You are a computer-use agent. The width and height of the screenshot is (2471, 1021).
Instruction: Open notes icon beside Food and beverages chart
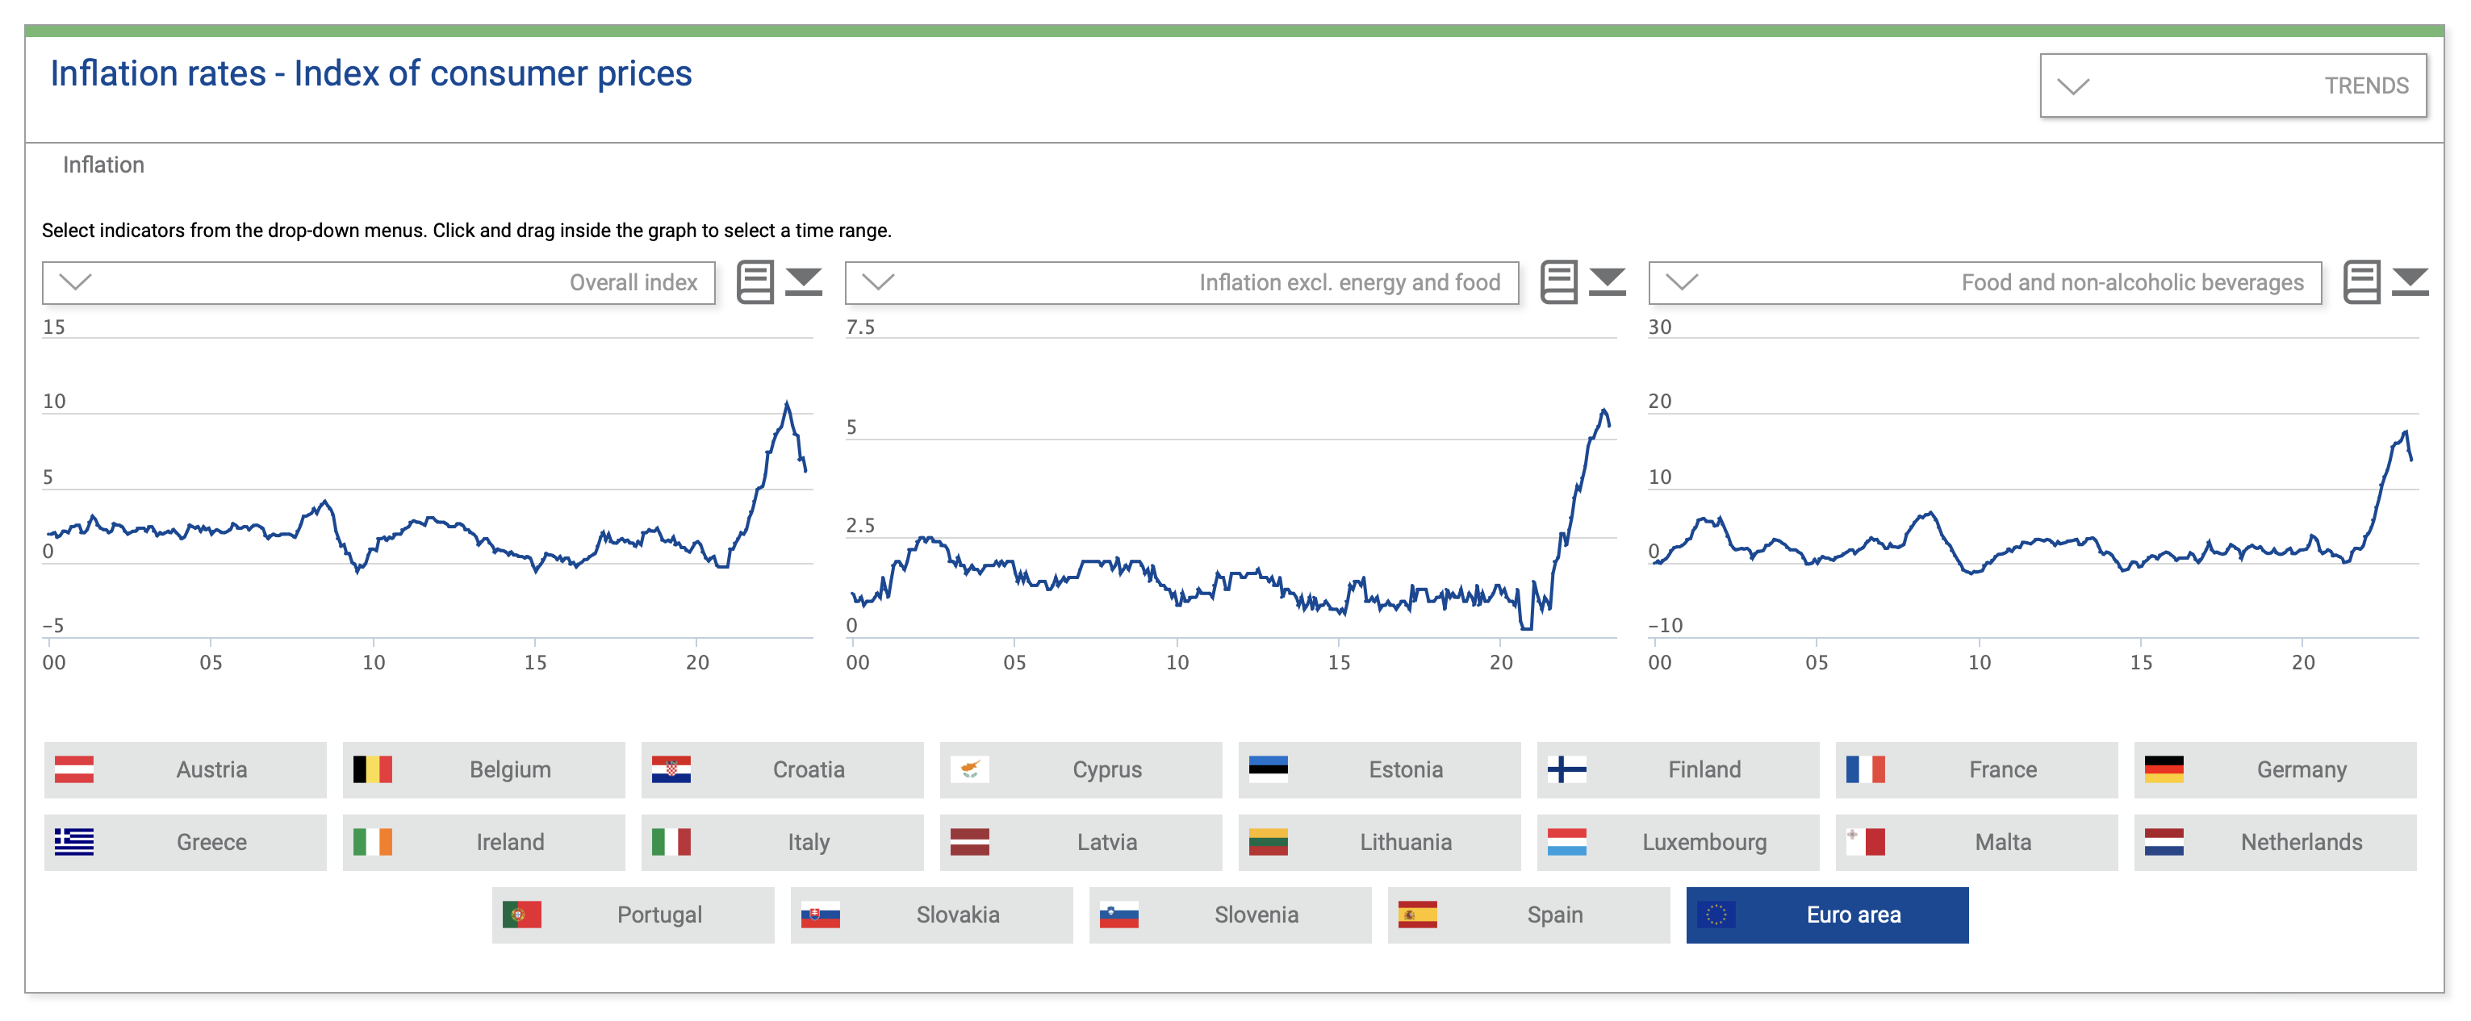(2361, 283)
